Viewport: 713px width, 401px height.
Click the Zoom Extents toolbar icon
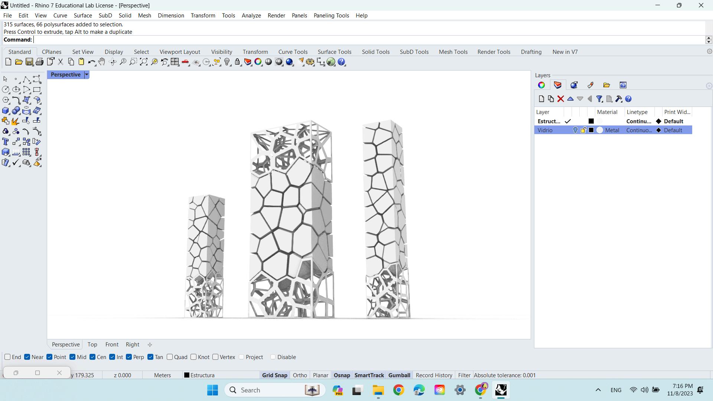[x=143, y=62]
